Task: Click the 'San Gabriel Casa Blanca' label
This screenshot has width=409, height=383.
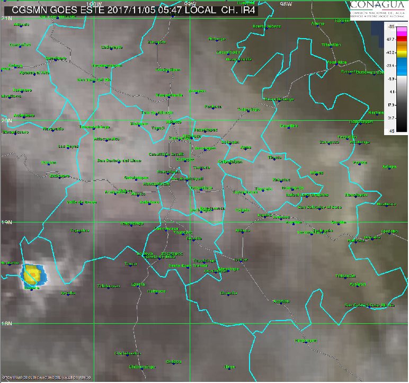Action: [x=370, y=305]
